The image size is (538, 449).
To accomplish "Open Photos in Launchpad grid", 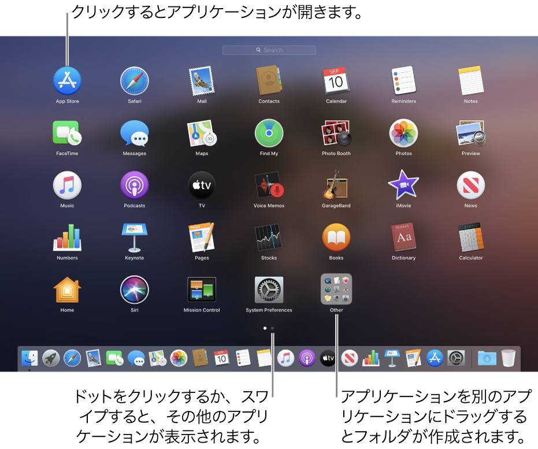I will coord(403,133).
